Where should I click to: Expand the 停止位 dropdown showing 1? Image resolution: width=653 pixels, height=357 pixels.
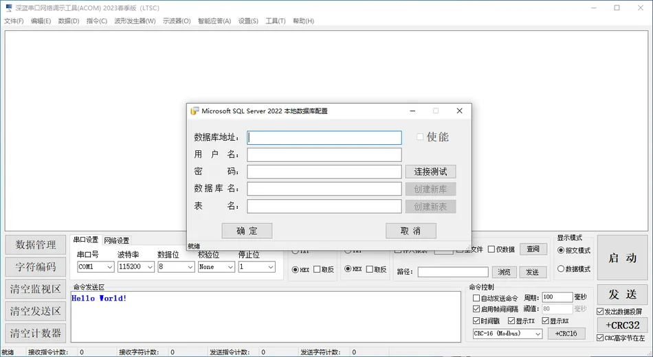point(256,266)
